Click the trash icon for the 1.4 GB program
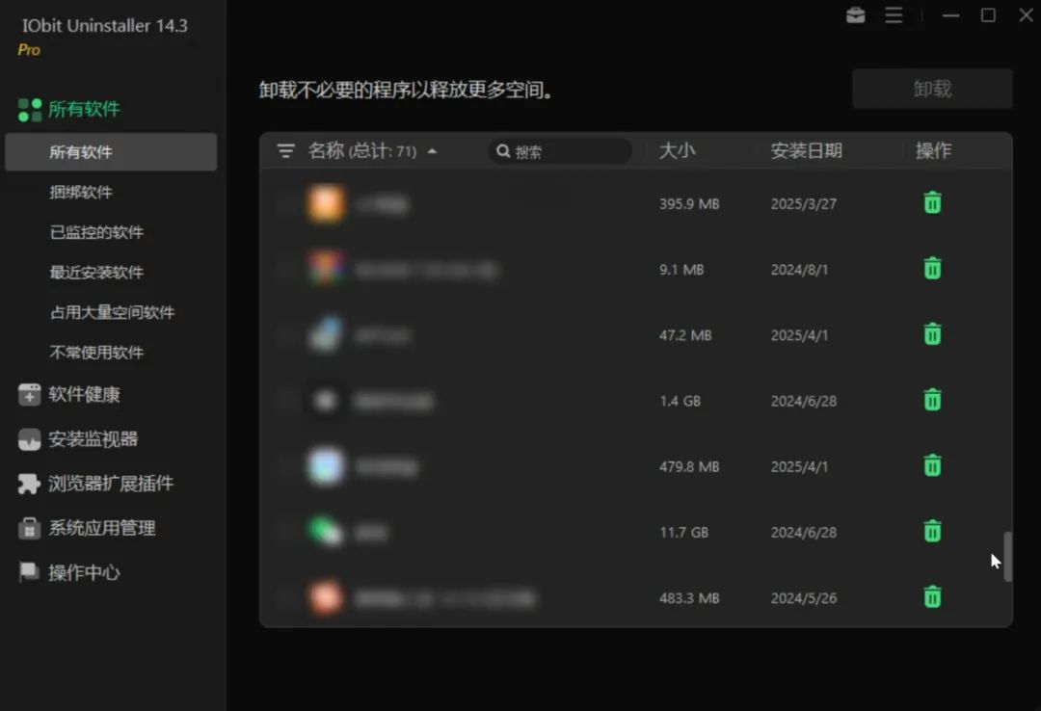1041x711 pixels. point(932,400)
